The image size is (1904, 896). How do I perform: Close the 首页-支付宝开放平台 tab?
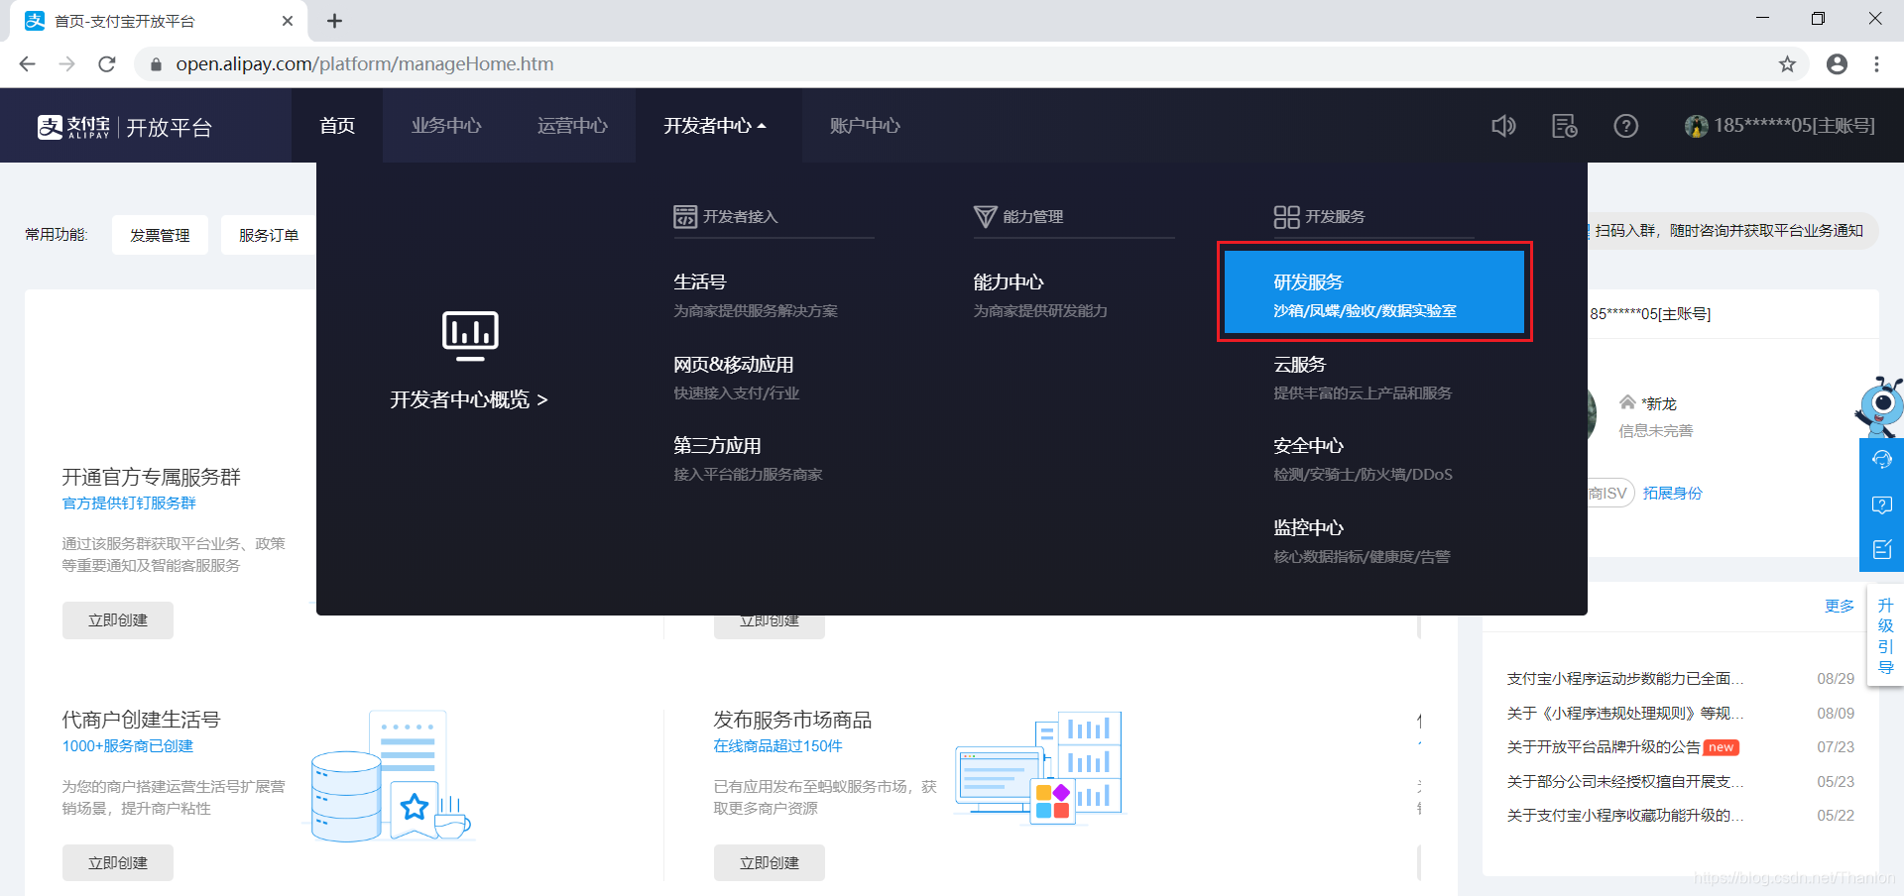click(x=288, y=21)
